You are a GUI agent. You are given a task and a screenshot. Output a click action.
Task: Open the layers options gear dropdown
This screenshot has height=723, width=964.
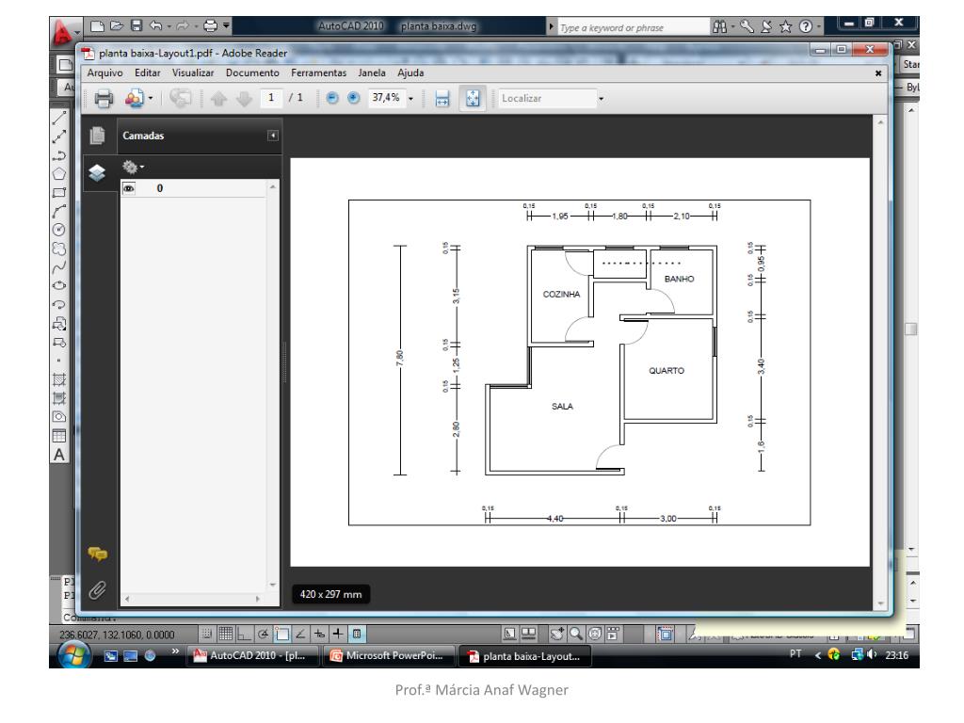click(134, 167)
